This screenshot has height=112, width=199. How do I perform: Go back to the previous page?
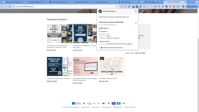coord(2,7)
